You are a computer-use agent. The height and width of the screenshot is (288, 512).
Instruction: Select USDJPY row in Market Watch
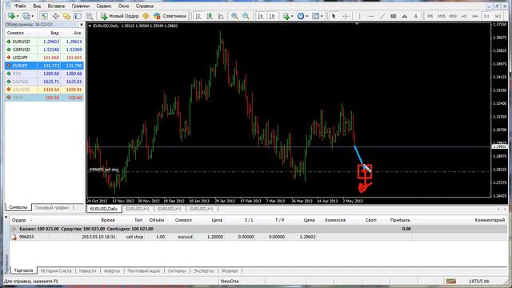pyautogui.click(x=44, y=58)
